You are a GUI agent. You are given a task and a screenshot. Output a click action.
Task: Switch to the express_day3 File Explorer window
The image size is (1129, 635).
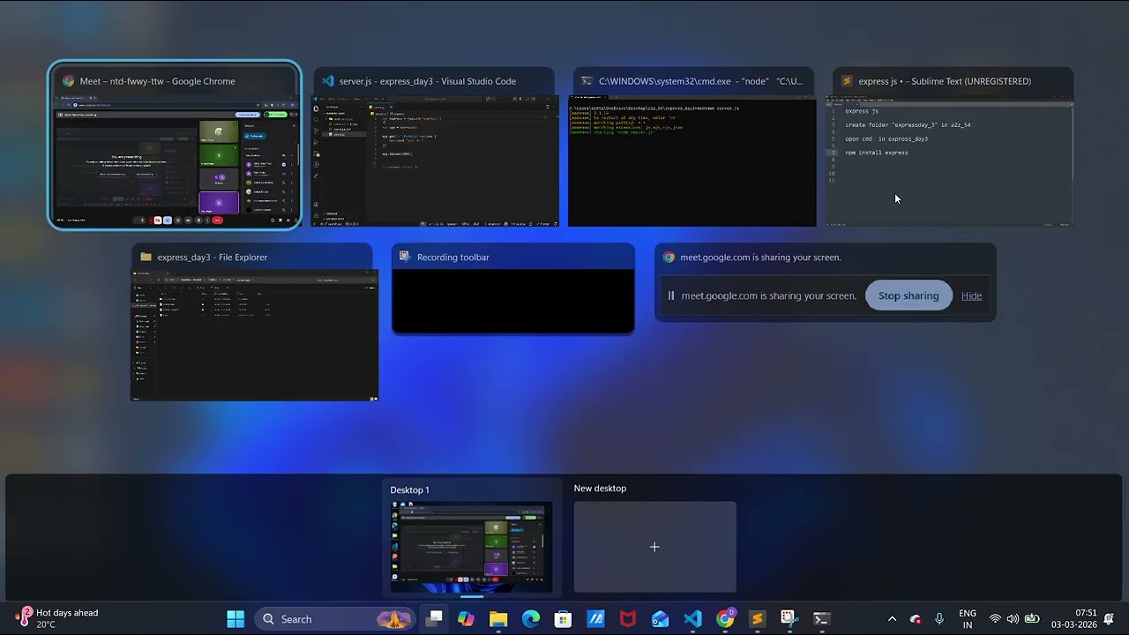pyautogui.click(x=254, y=323)
